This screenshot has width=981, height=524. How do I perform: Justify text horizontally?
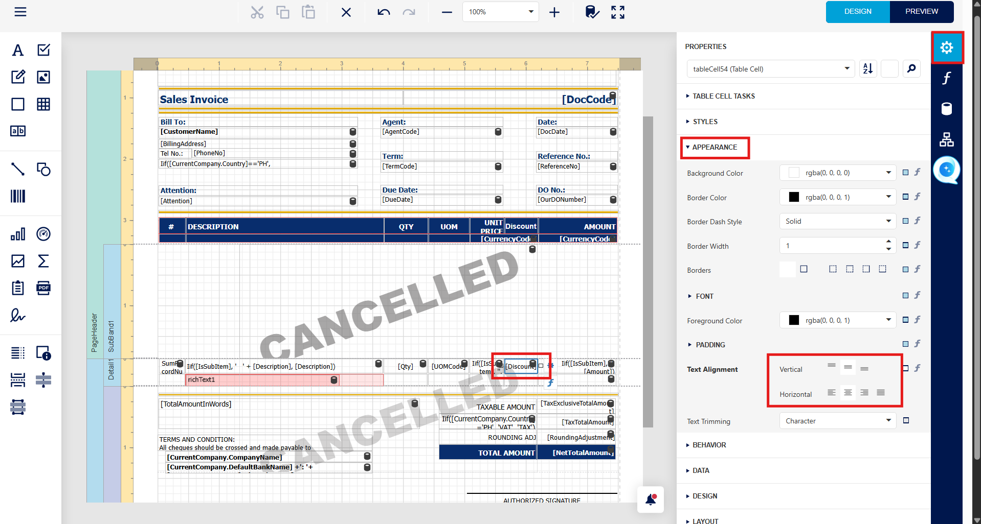click(x=881, y=393)
